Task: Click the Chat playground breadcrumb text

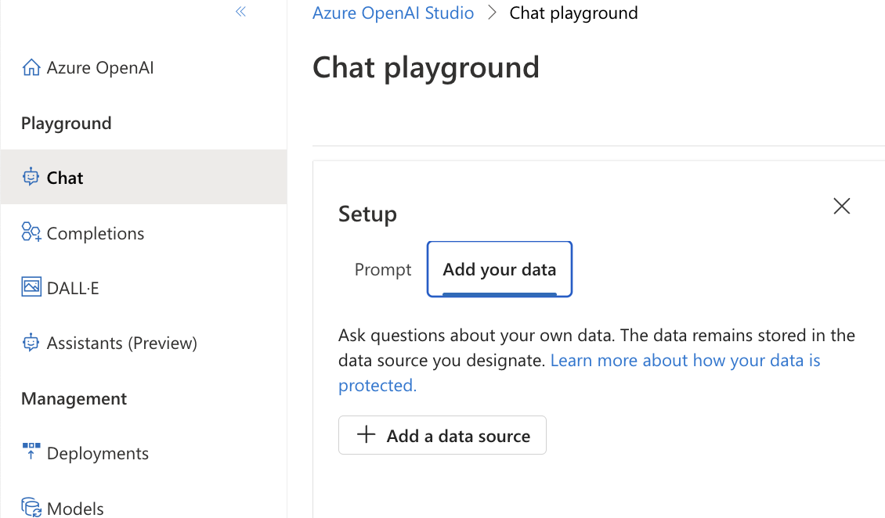Action: 573,13
